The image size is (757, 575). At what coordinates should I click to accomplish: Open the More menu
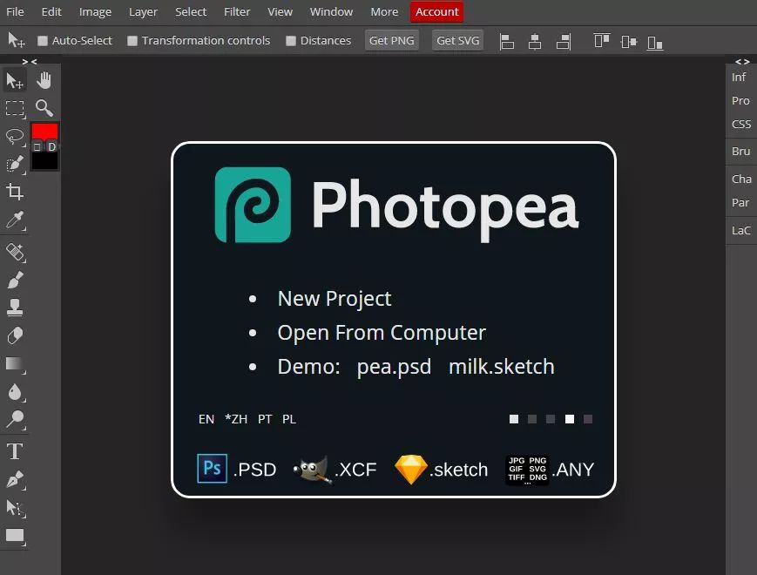pos(384,11)
